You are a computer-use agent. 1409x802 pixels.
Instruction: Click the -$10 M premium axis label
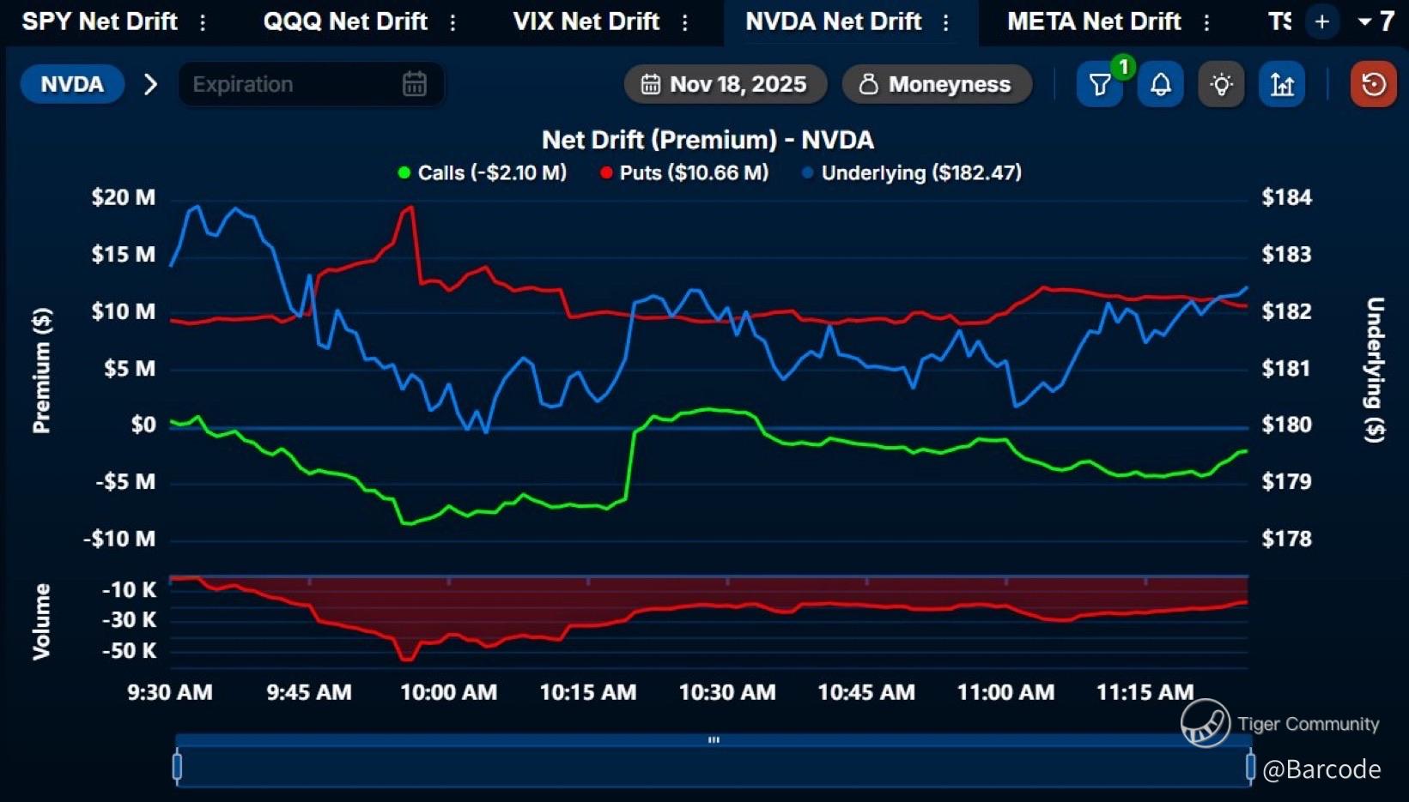[119, 539]
